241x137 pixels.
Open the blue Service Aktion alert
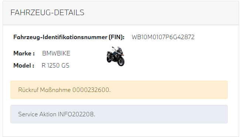[x=119, y=114]
